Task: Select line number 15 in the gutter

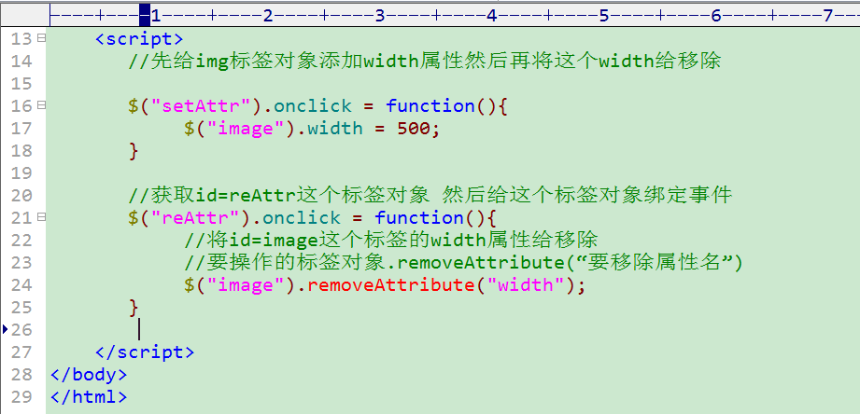Action: [21, 84]
